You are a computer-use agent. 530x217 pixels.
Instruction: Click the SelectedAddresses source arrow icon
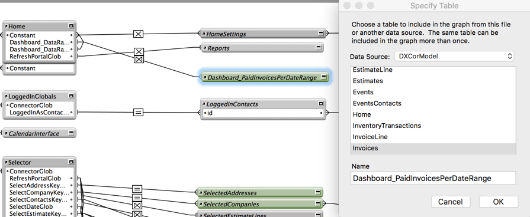200,193
